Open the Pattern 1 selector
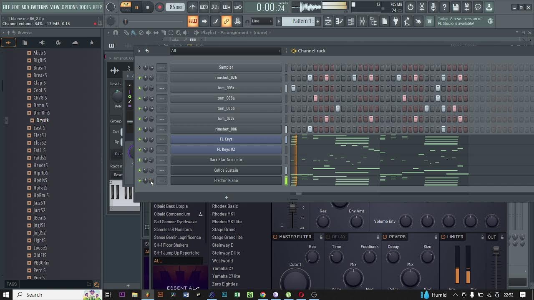This screenshot has width=534, height=300. pyautogui.click(x=297, y=21)
